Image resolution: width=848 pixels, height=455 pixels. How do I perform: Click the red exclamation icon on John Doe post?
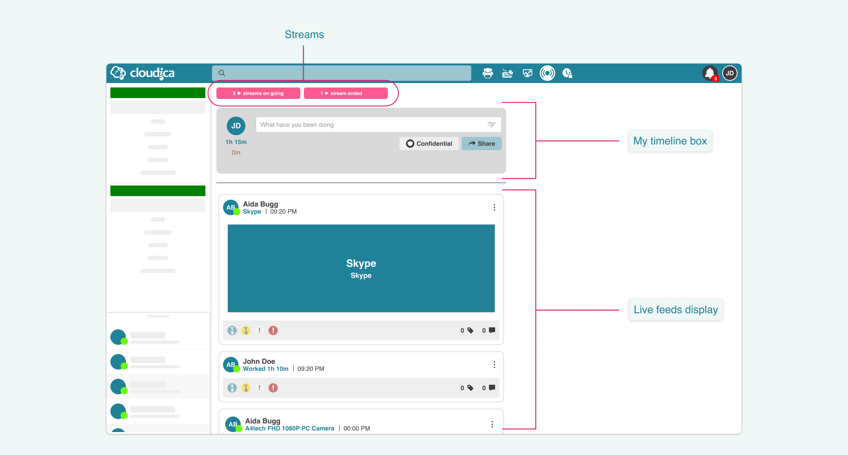click(x=273, y=388)
